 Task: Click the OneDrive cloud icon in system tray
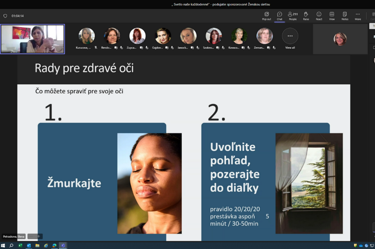[361, 246]
